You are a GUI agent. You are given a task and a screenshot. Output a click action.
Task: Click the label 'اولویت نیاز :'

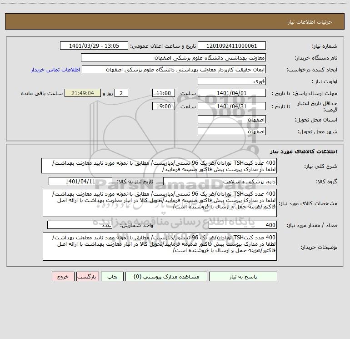tap(325, 81)
